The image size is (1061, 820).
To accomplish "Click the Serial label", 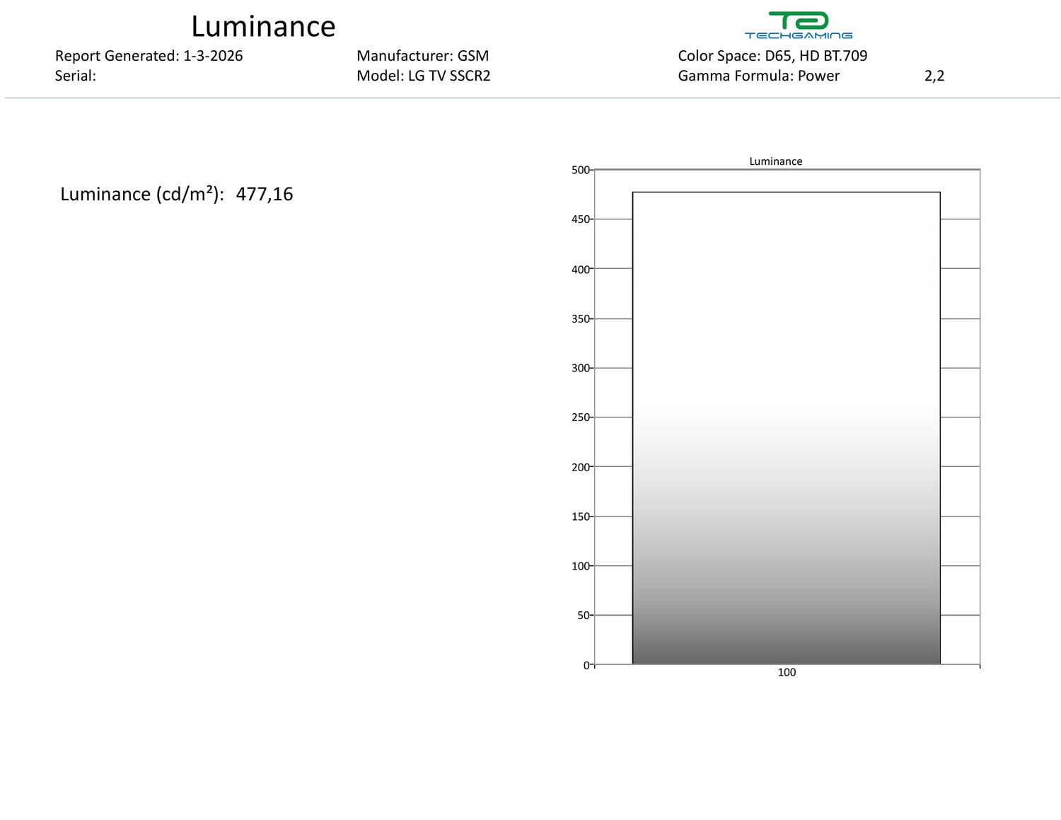I will coord(75,76).
